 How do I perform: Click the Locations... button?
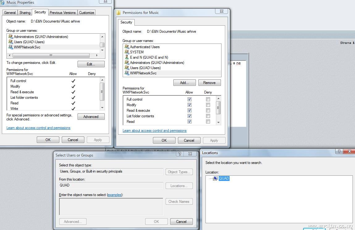pos(179,186)
